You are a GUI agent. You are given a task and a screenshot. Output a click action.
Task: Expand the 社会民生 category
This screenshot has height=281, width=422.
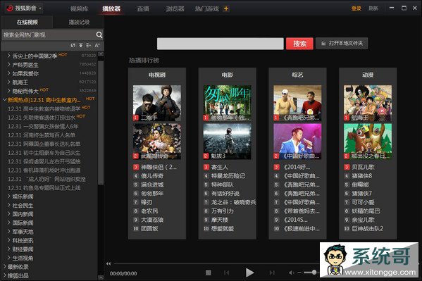[x=8, y=205]
